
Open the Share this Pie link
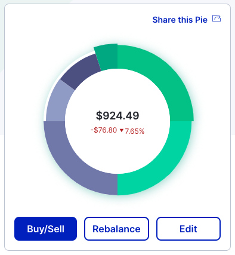pyautogui.click(x=180, y=20)
